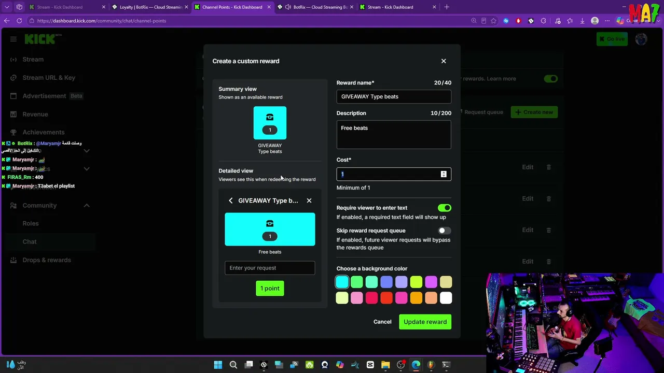Select the magenta color swatch
664x373 pixels.
[431, 282]
